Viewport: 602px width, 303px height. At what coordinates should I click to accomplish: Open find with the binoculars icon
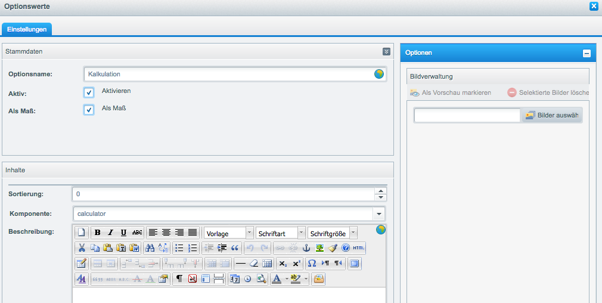[x=150, y=248]
